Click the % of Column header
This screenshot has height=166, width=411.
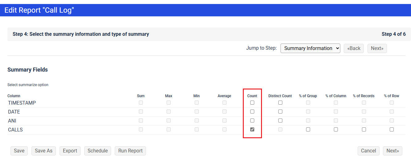pyautogui.click(x=336, y=96)
